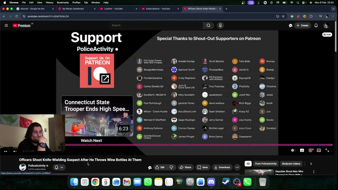The image size is (338, 190).
Task: Select the Bodycam videos chip
Action: [291, 164]
